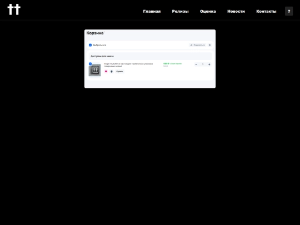Open the Главная menu item
Screen dimensions: 300x225
(152, 11)
